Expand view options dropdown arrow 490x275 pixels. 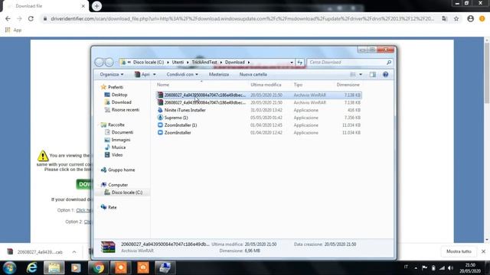point(361,75)
